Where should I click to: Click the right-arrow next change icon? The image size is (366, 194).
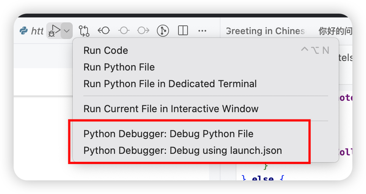pyautogui.click(x=143, y=31)
